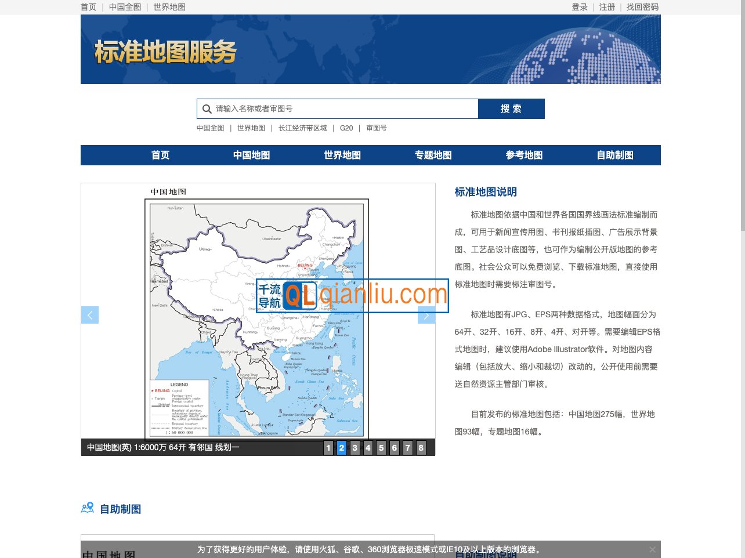Expand the 自助制图 navigation item
745x558 pixels.
pos(614,155)
